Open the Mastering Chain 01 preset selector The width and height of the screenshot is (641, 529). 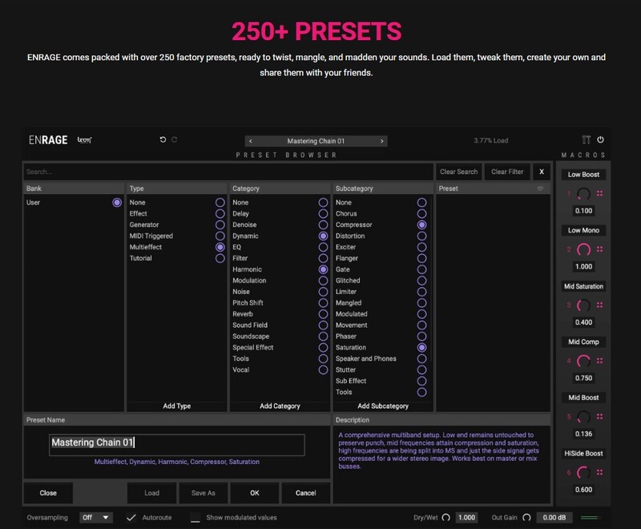click(316, 141)
